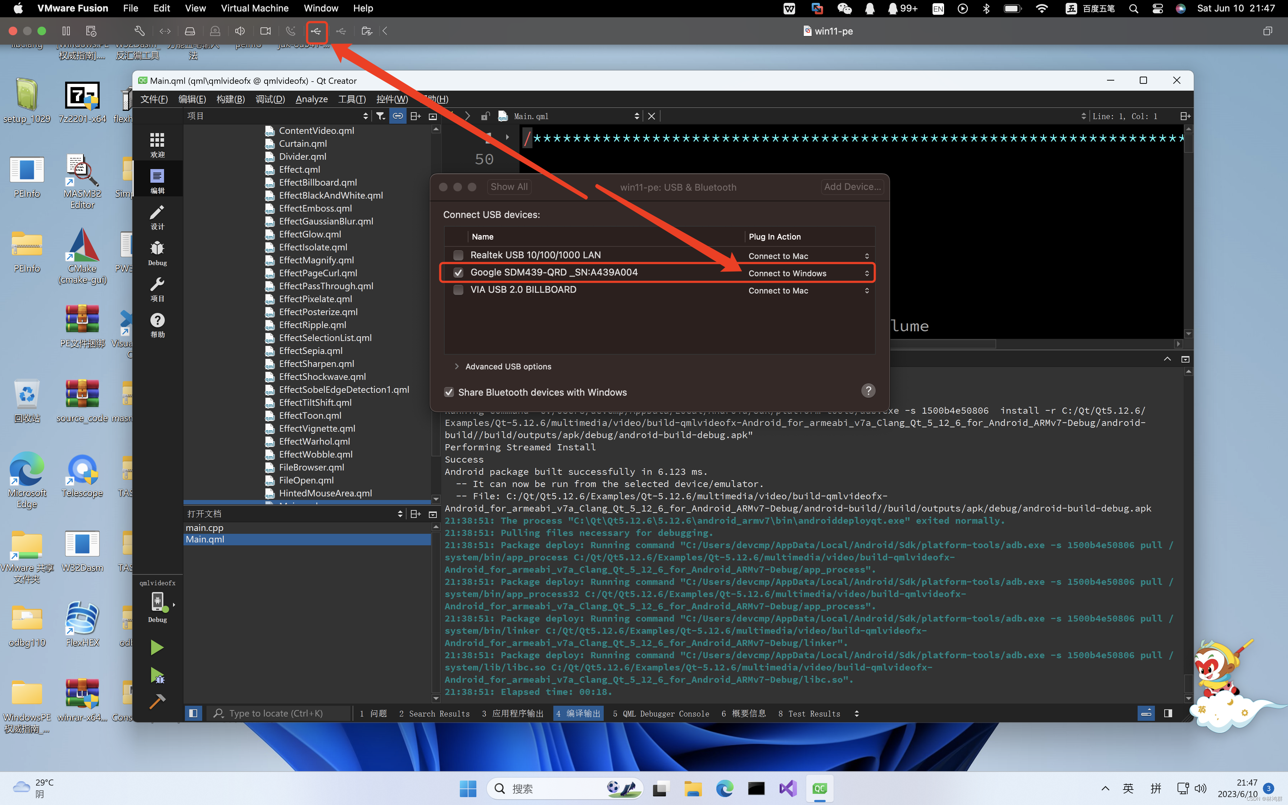Switch to Debug mode in the sidebar
Image resolution: width=1288 pixels, height=805 pixels.
tap(157, 254)
